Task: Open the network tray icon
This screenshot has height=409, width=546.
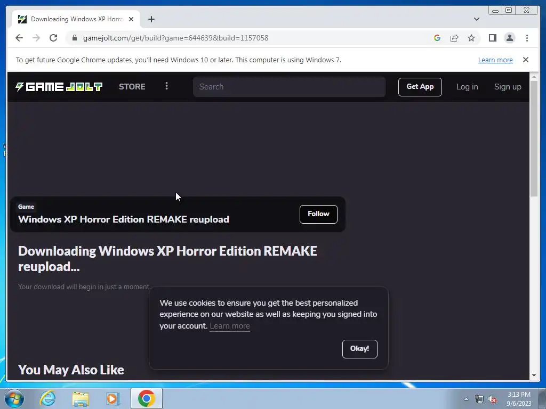Action: point(479,399)
